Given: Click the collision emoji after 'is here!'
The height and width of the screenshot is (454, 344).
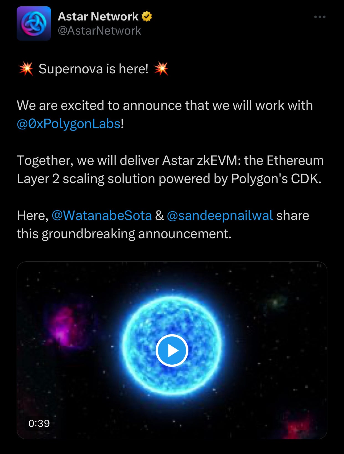Looking at the screenshot, I should tap(161, 69).
